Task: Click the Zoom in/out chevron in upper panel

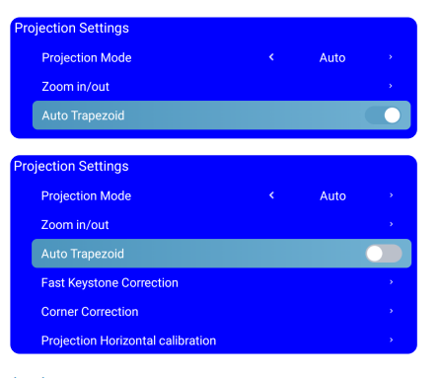Action: click(391, 86)
